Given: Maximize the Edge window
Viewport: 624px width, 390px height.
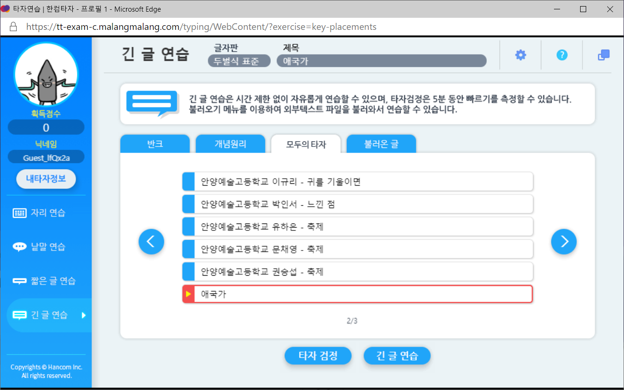Looking at the screenshot, I should [582, 9].
